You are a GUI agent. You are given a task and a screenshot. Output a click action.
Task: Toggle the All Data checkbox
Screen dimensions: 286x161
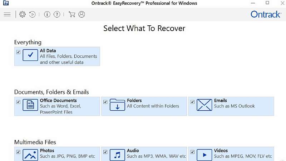18,52
